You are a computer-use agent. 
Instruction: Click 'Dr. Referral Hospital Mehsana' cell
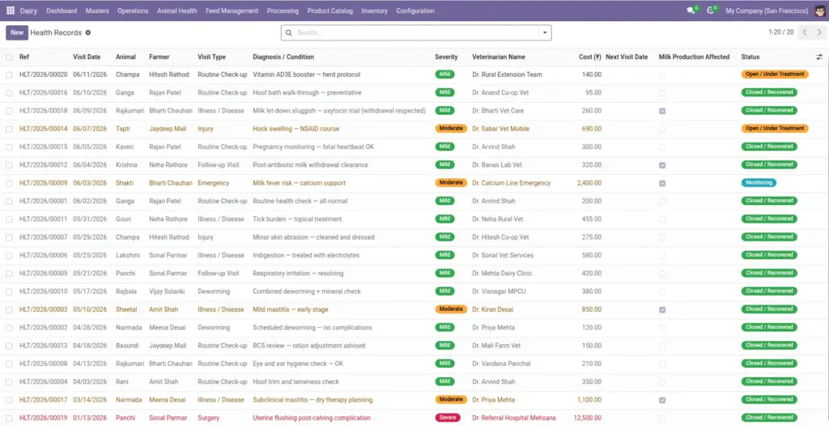514,418
